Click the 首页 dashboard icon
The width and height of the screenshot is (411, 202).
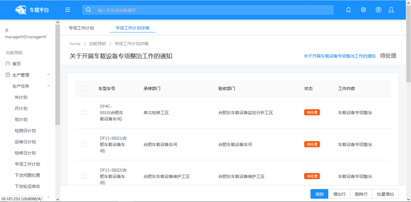[x=8, y=64]
